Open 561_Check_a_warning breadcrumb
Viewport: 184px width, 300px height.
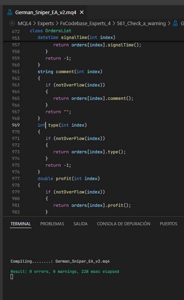coord(142,23)
